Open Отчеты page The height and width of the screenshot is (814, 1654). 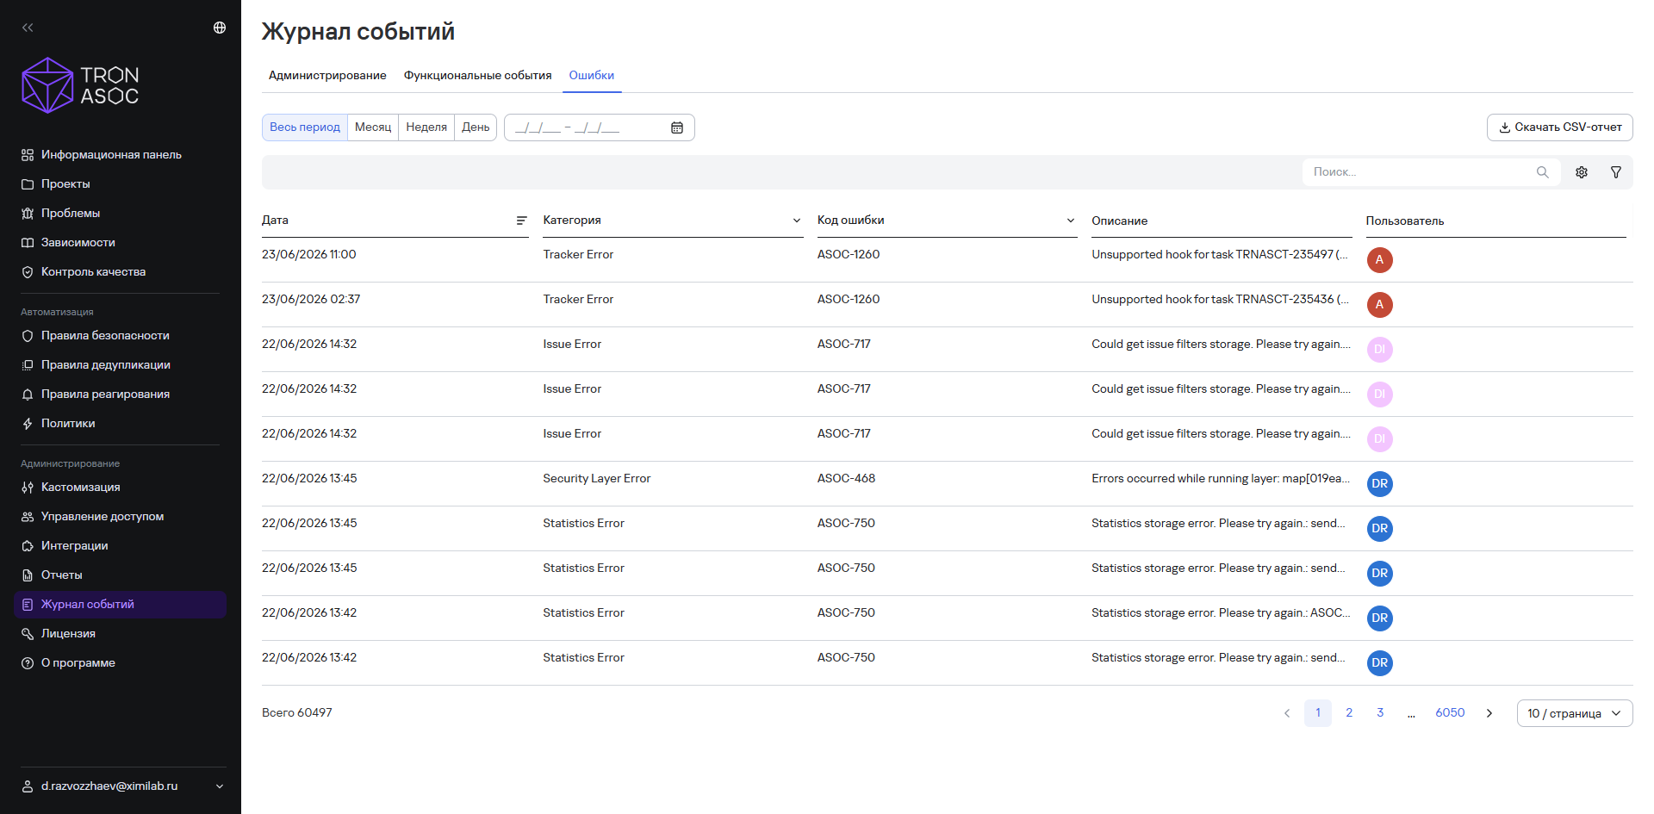(x=61, y=575)
